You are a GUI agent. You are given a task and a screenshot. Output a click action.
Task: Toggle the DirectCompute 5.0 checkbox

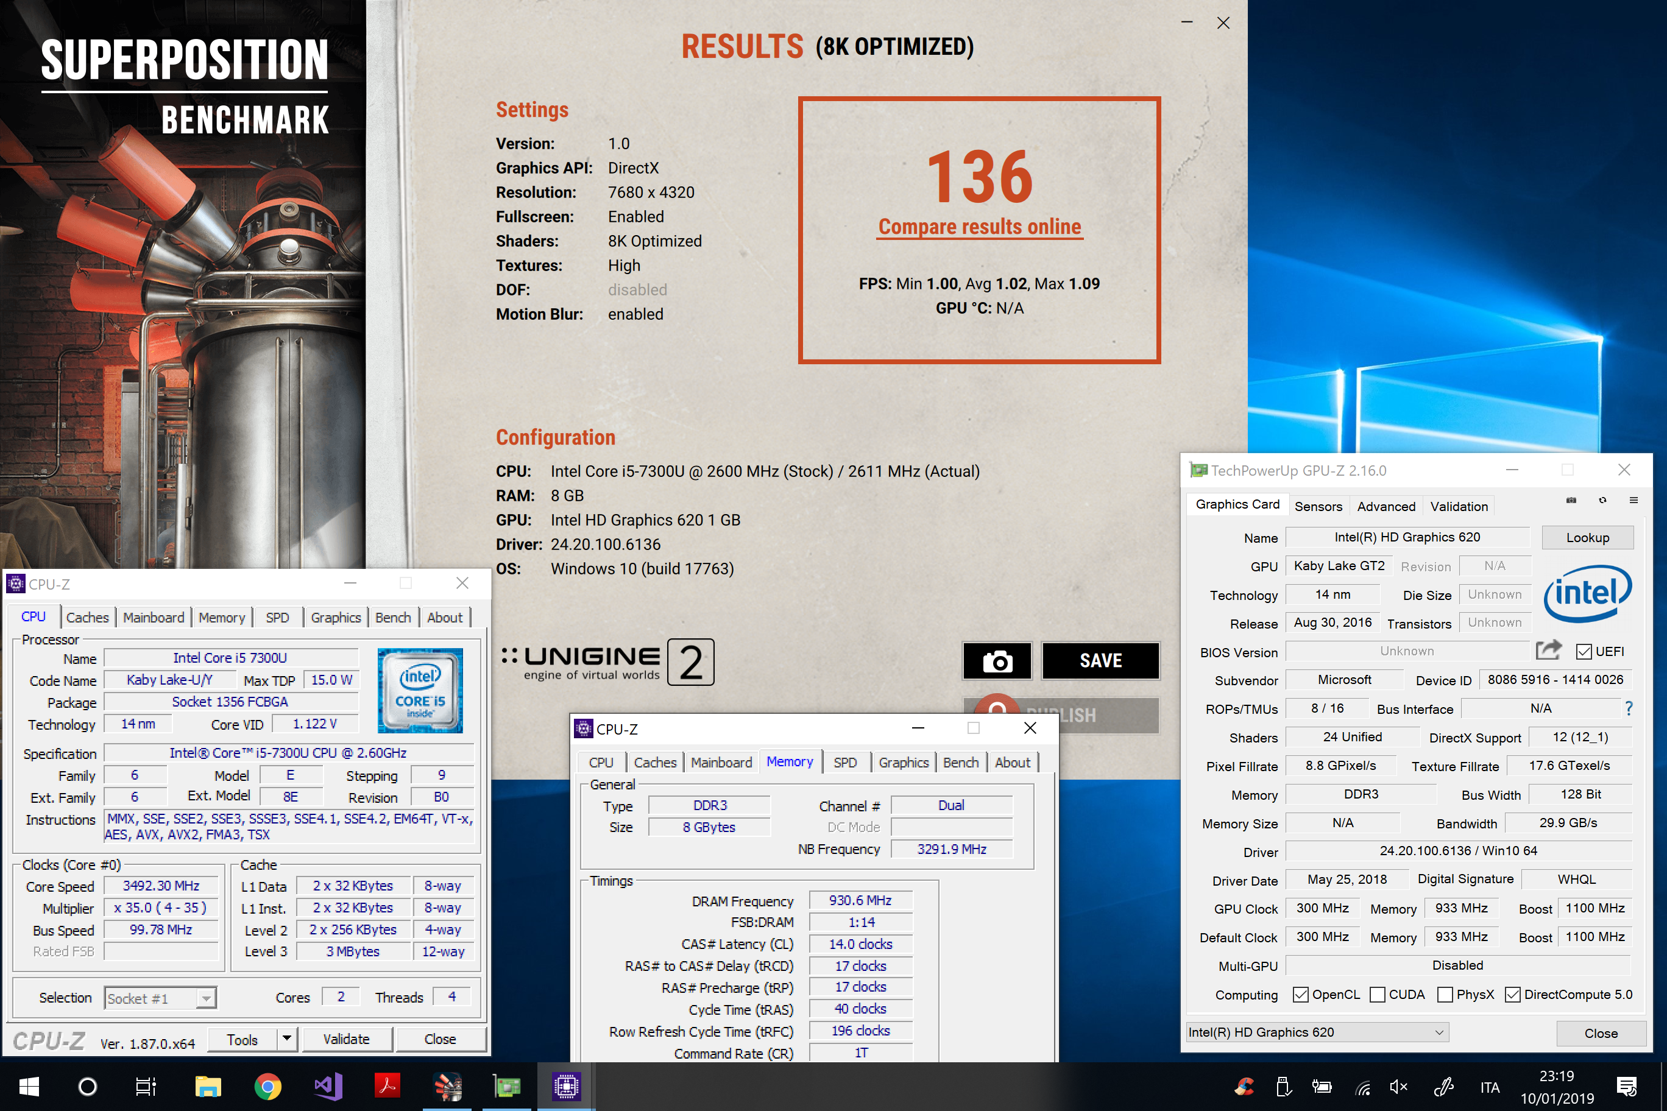[1512, 995]
